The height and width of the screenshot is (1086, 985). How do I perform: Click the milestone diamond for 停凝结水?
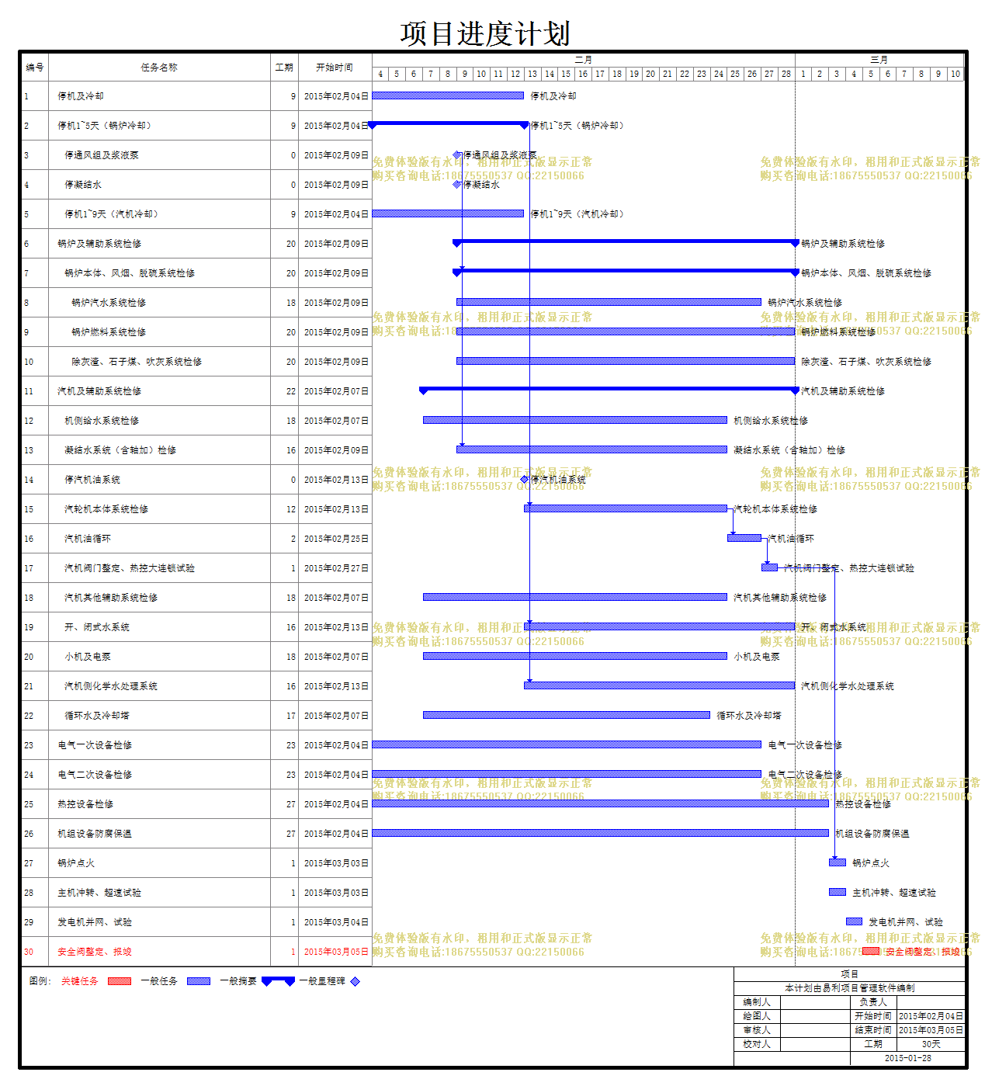457,185
